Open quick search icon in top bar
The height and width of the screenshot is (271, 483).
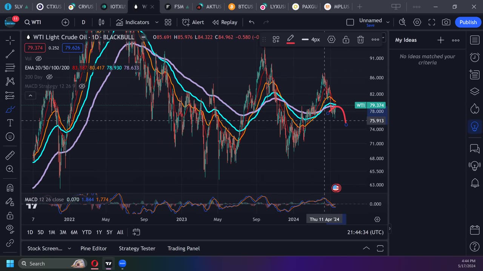403,22
